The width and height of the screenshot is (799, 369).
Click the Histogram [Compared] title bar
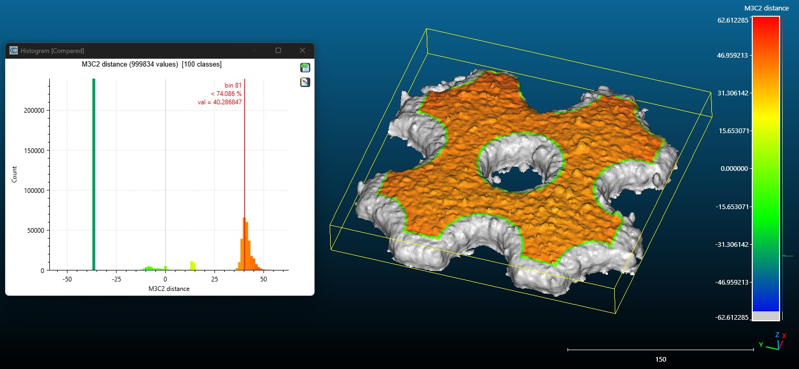pyautogui.click(x=131, y=50)
